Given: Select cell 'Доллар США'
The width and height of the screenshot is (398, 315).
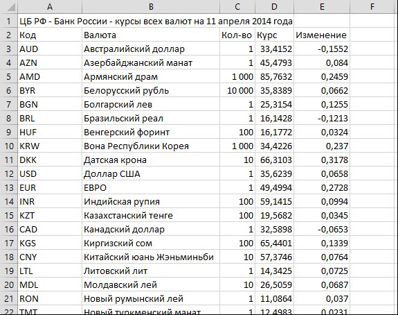Looking at the screenshot, I should 151,173.
